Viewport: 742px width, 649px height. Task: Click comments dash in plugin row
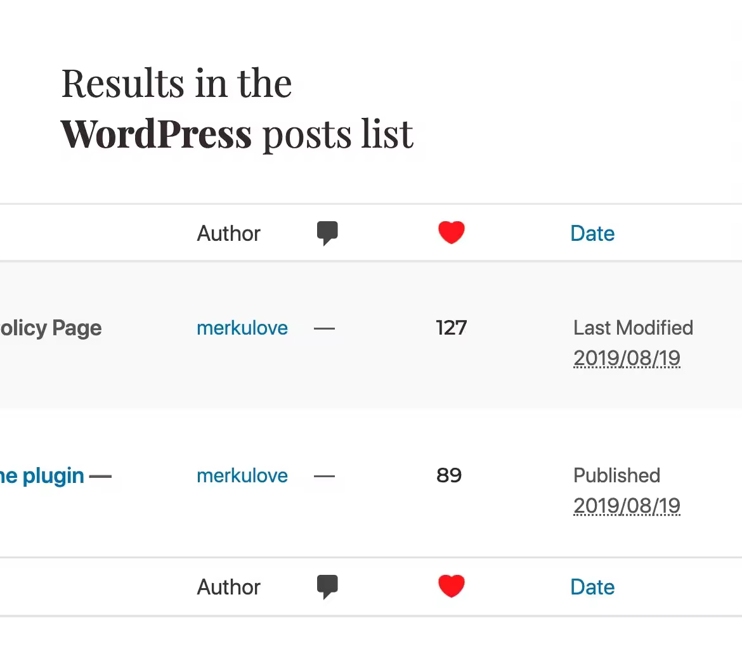(324, 476)
